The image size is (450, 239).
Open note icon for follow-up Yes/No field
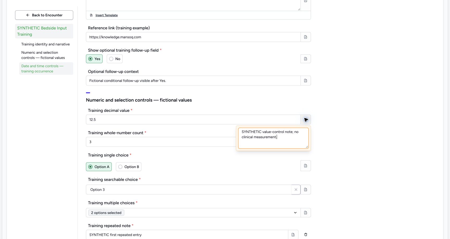(x=306, y=59)
